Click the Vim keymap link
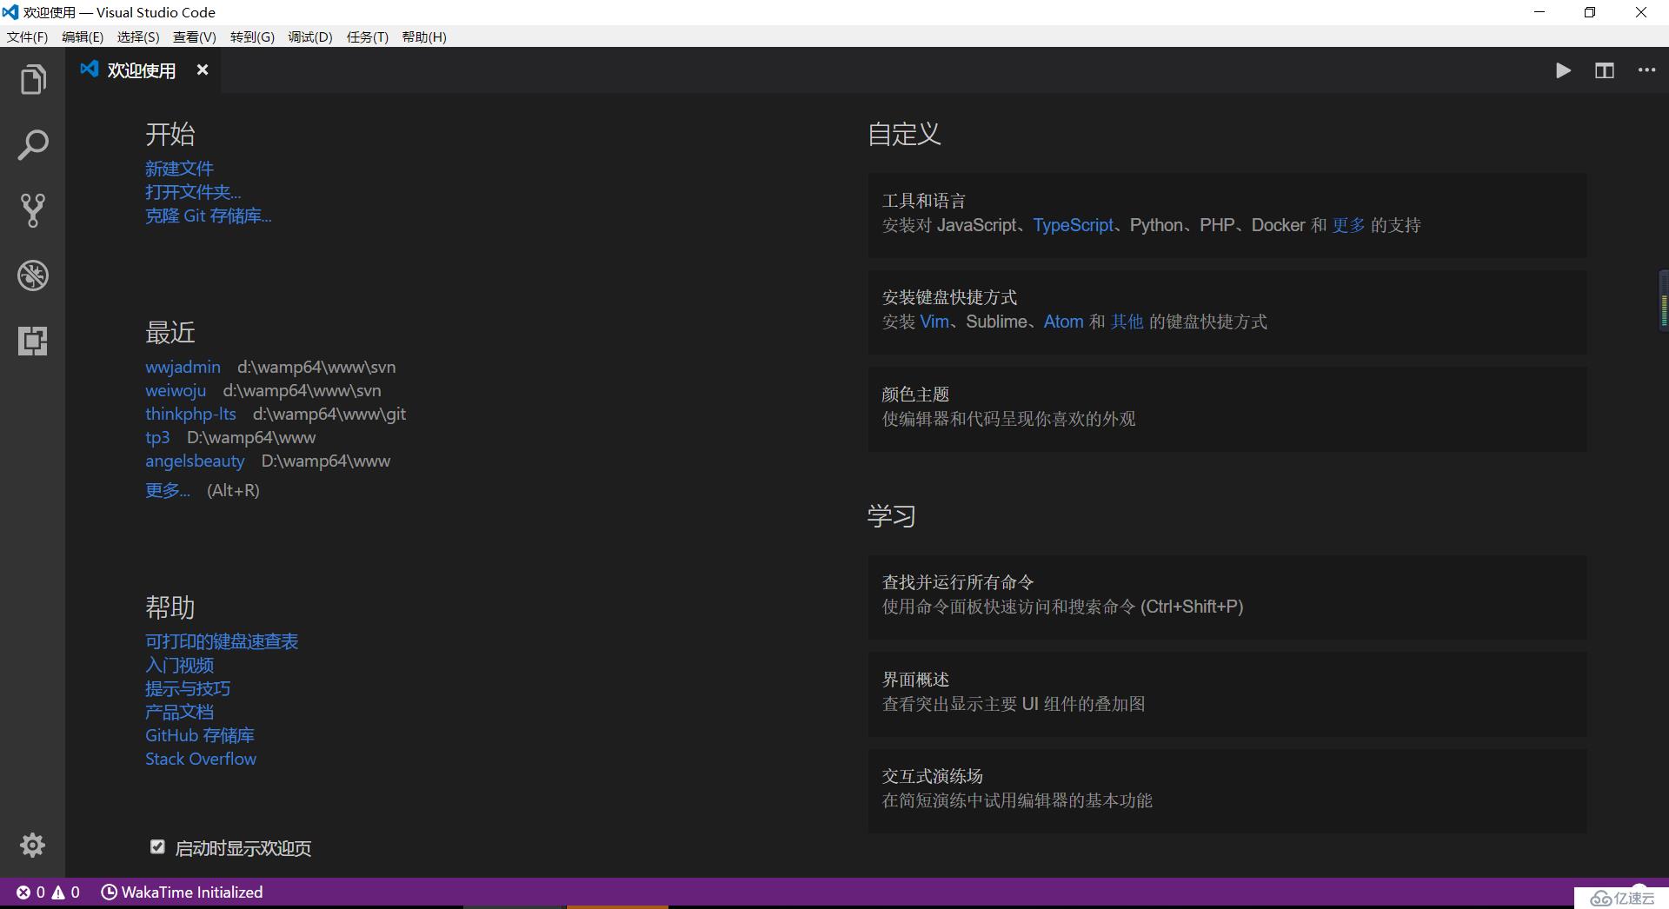 (x=934, y=322)
